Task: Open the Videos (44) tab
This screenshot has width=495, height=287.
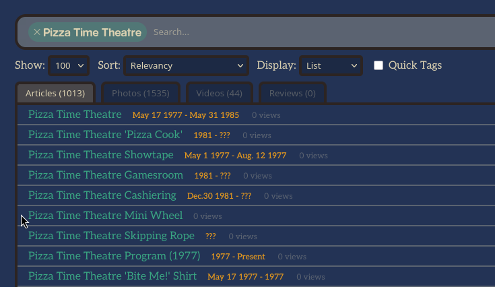Action: (214, 93)
